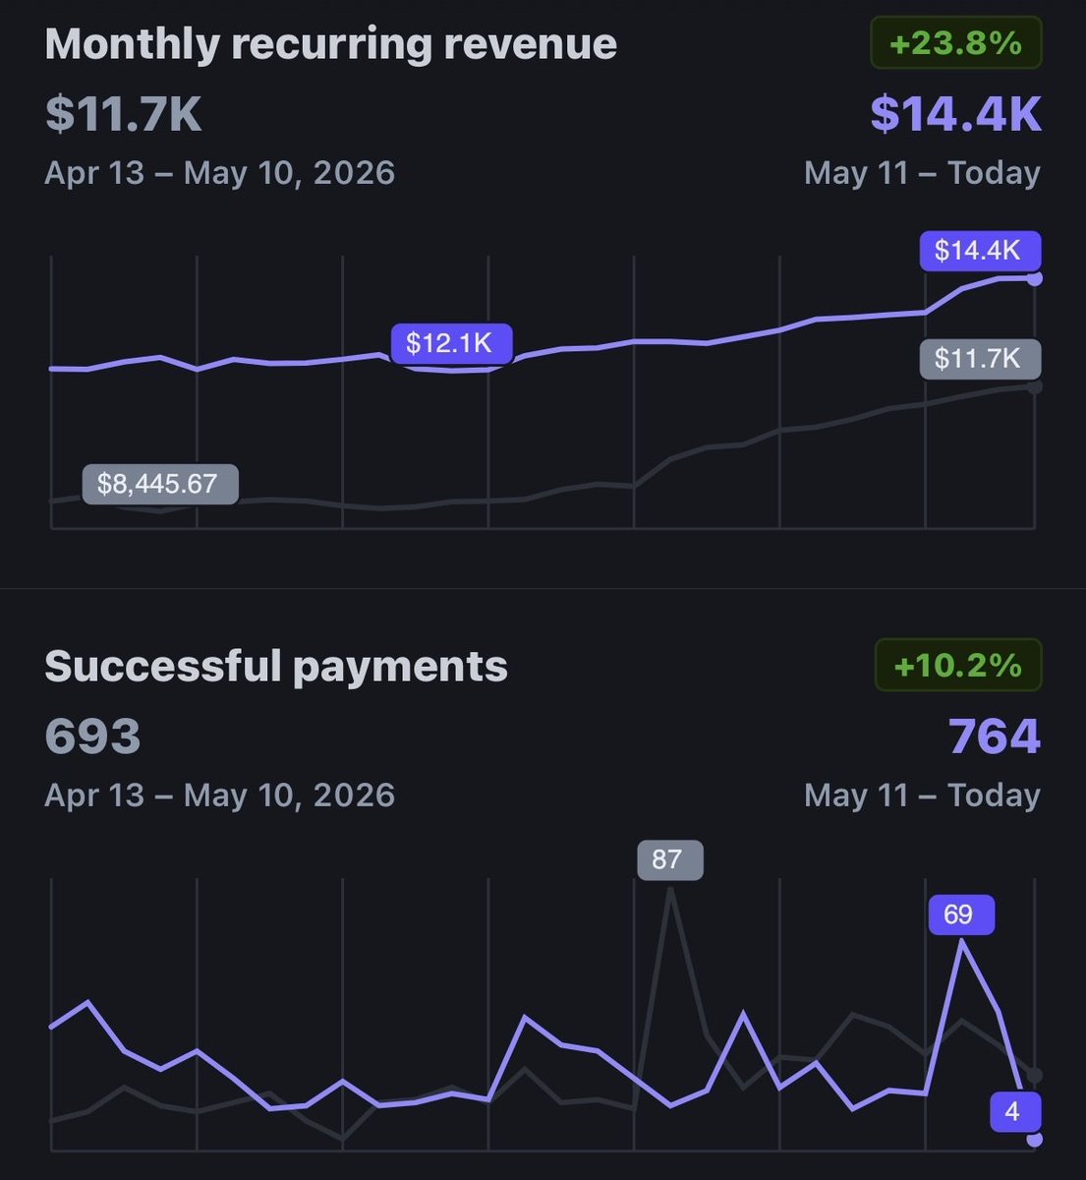This screenshot has width=1086, height=1180.
Task: Click the 87 peak tooltip label
Action: coord(669,859)
